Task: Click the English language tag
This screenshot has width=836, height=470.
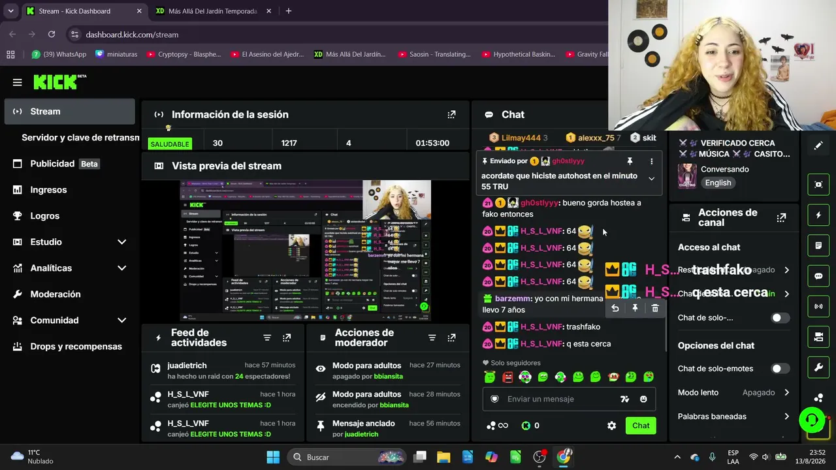Action: 718,183
